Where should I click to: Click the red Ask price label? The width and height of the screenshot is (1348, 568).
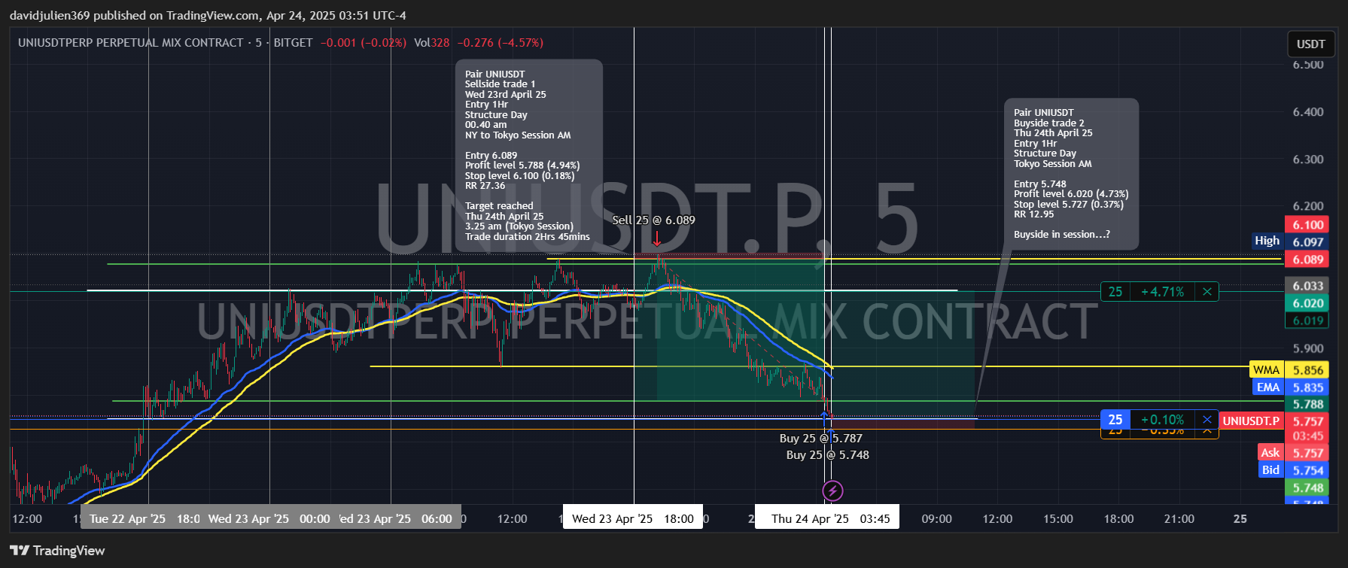coord(1270,452)
